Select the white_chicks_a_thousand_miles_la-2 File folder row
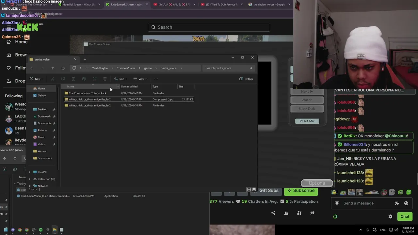The image size is (418, 235). tap(129, 106)
